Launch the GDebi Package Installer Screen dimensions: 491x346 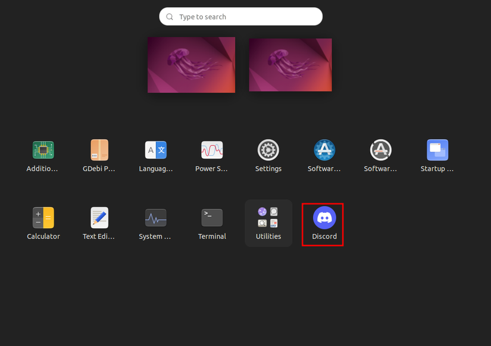point(99,150)
